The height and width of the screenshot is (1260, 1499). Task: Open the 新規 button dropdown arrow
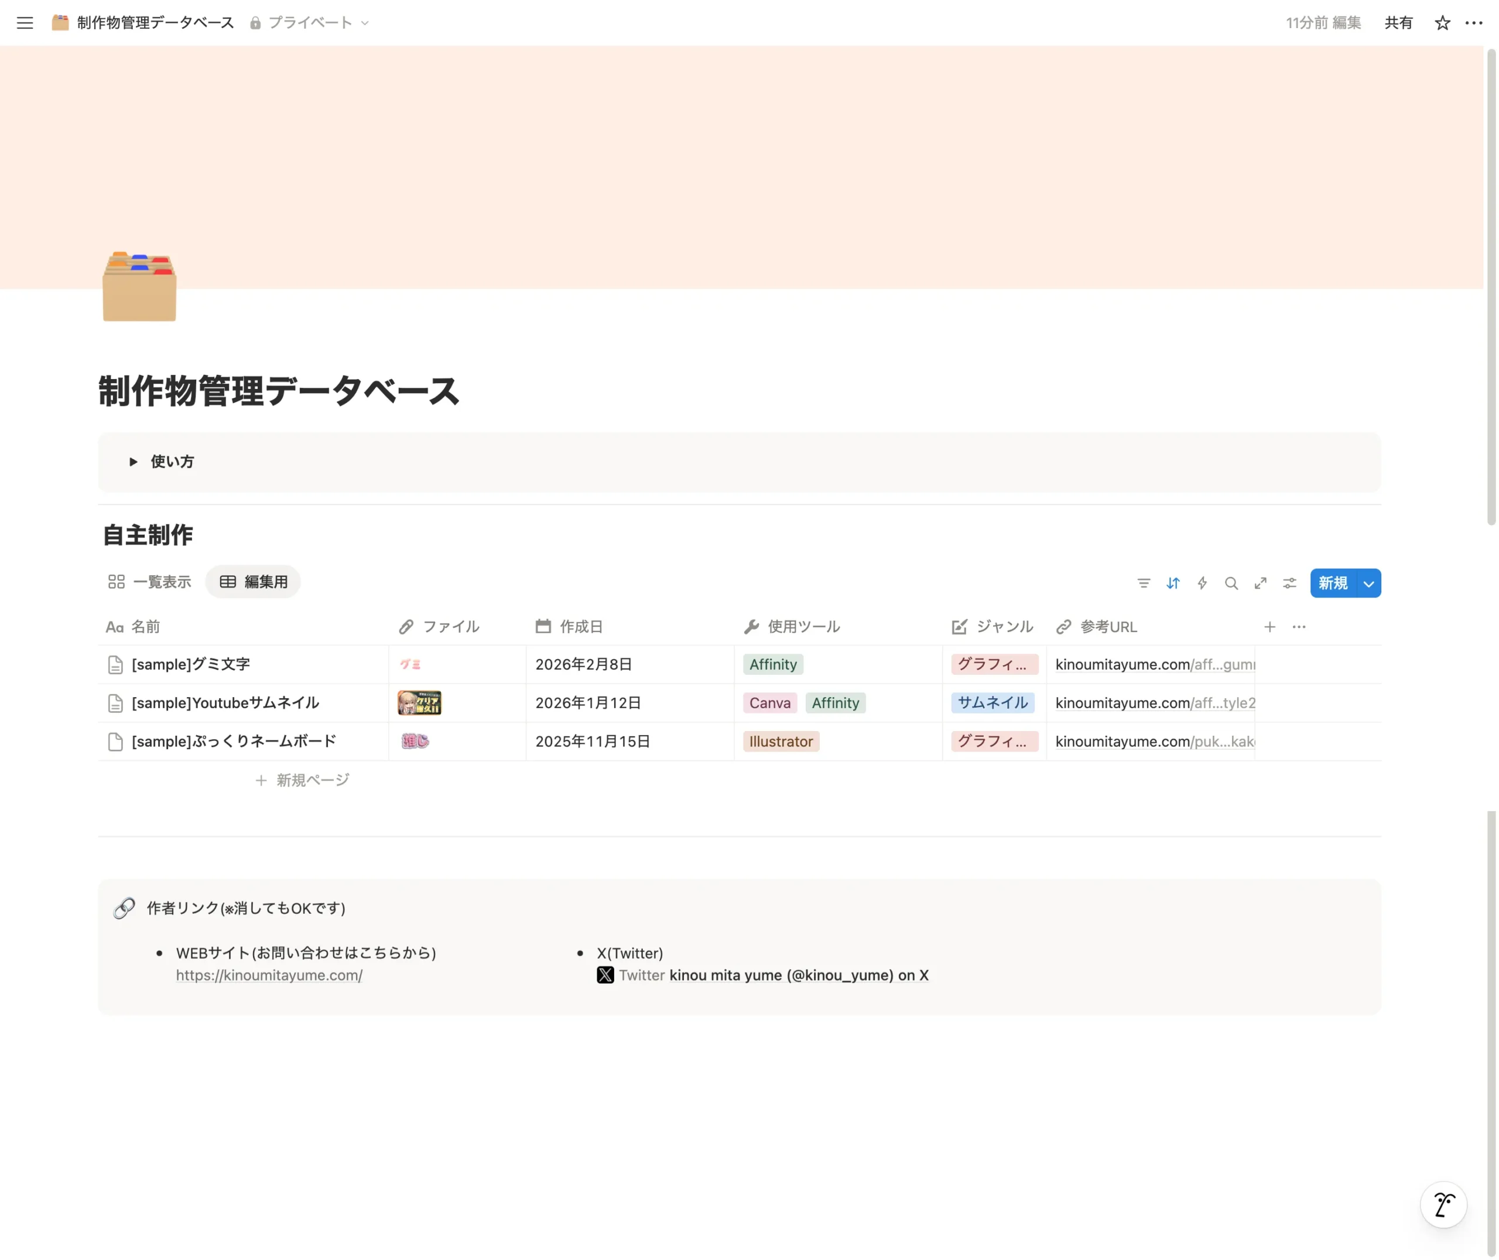click(x=1368, y=583)
